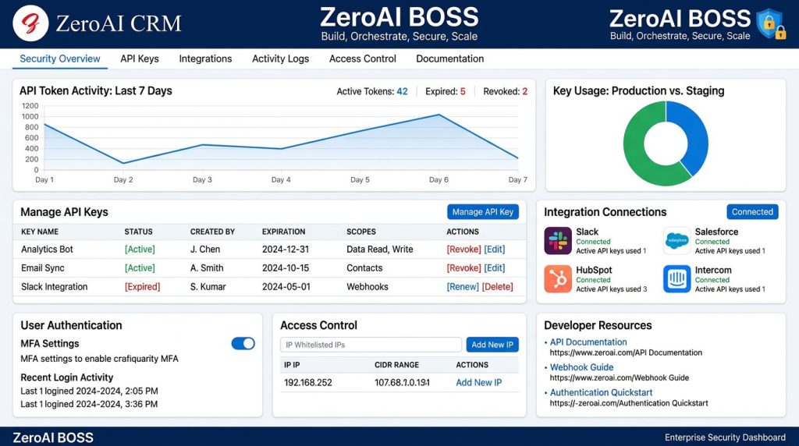This screenshot has height=446, width=799.
Task: Switch to the API Keys tab
Action: [x=140, y=58]
